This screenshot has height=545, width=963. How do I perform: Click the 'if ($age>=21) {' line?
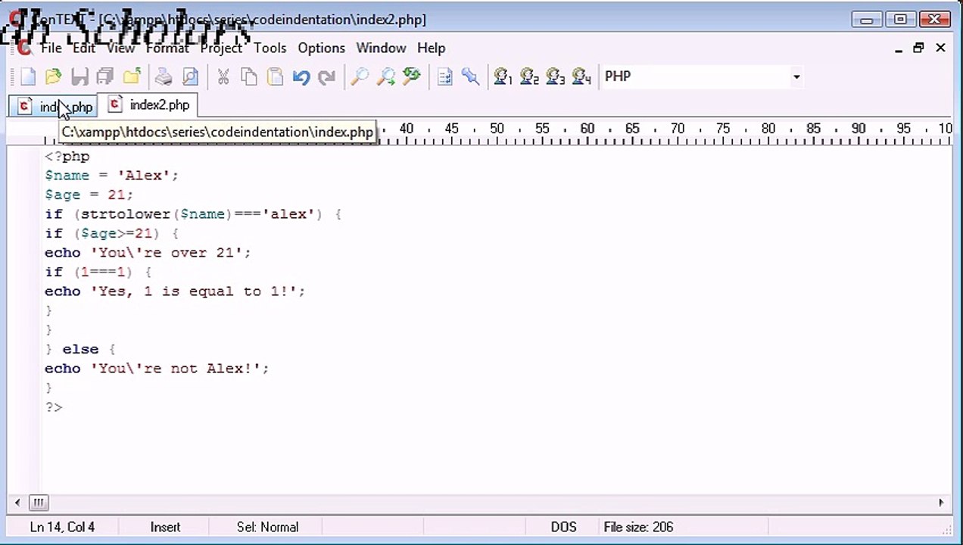point(111,234)
